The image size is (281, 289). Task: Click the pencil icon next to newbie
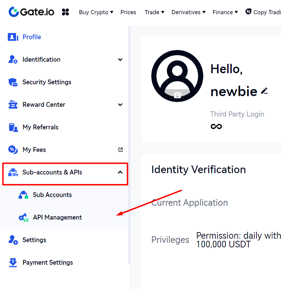pos(264,91)
